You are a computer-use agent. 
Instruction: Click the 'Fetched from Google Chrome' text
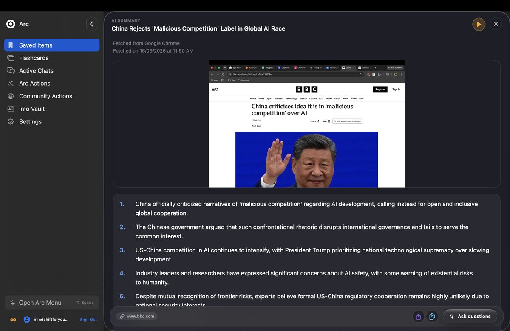pos(146,43)
